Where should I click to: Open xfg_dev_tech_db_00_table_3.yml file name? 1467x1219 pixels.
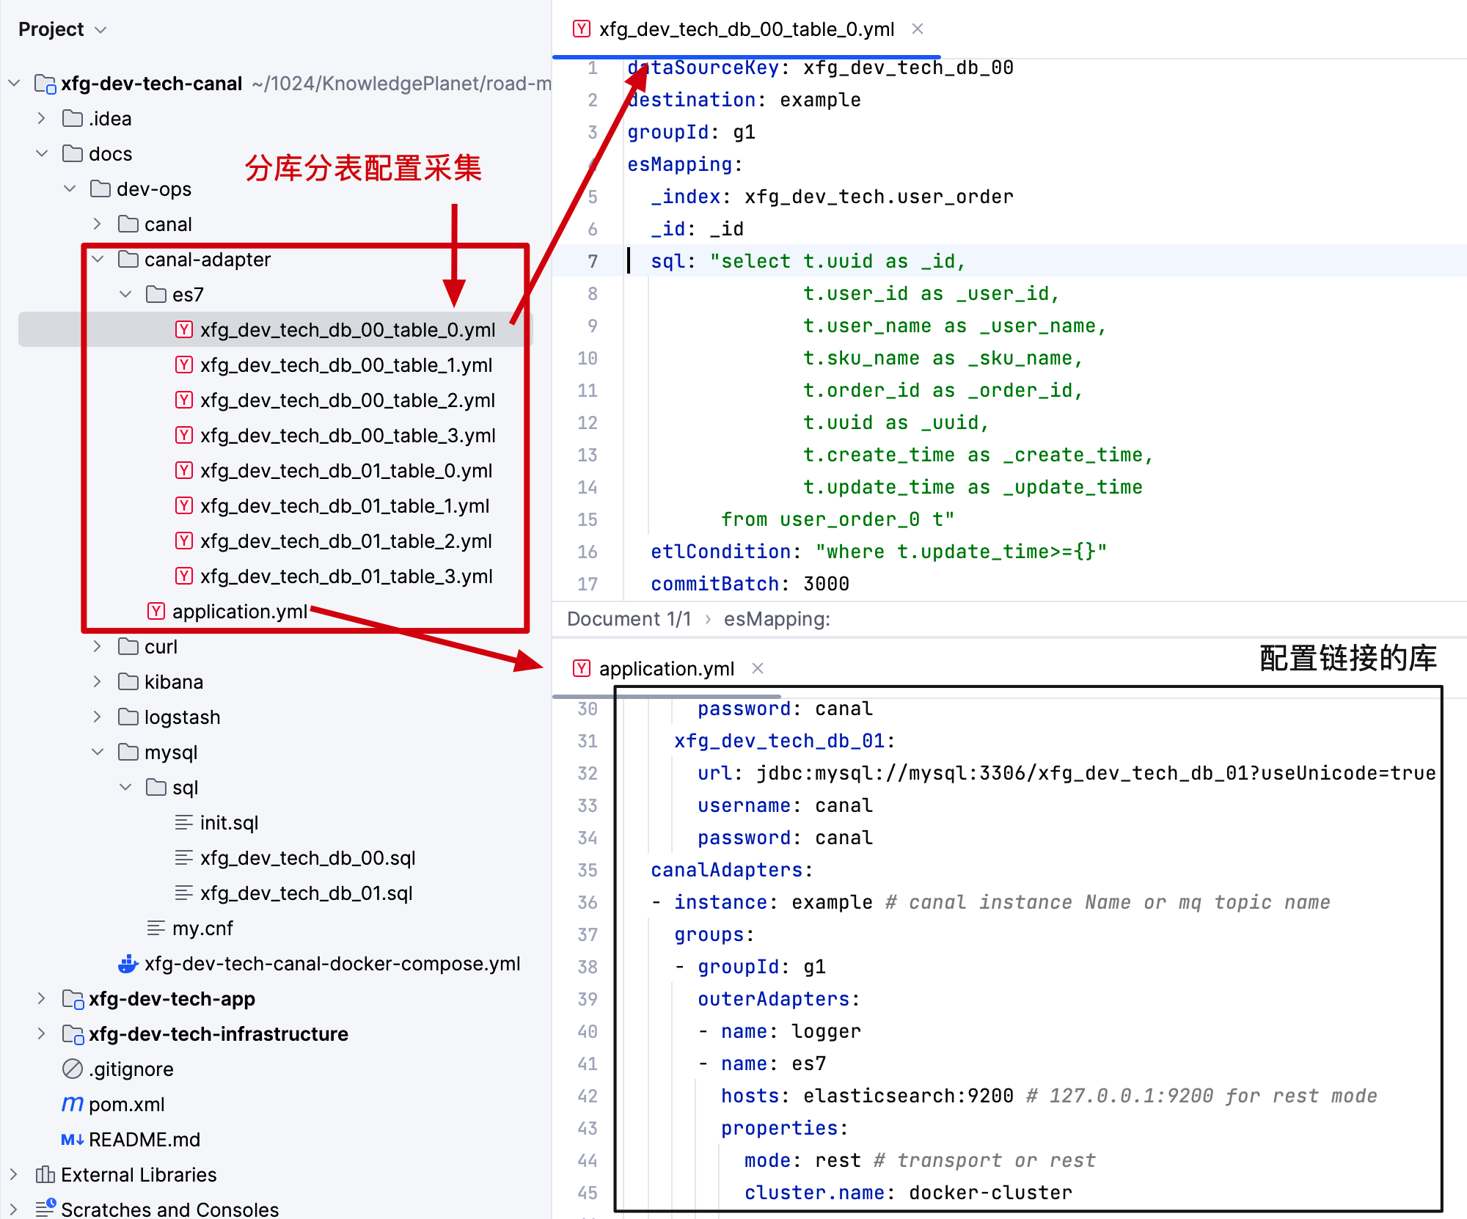pyautogui.click(x=348, y=436)
